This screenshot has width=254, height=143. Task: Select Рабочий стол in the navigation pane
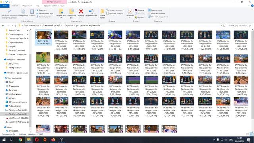point(15,106)
